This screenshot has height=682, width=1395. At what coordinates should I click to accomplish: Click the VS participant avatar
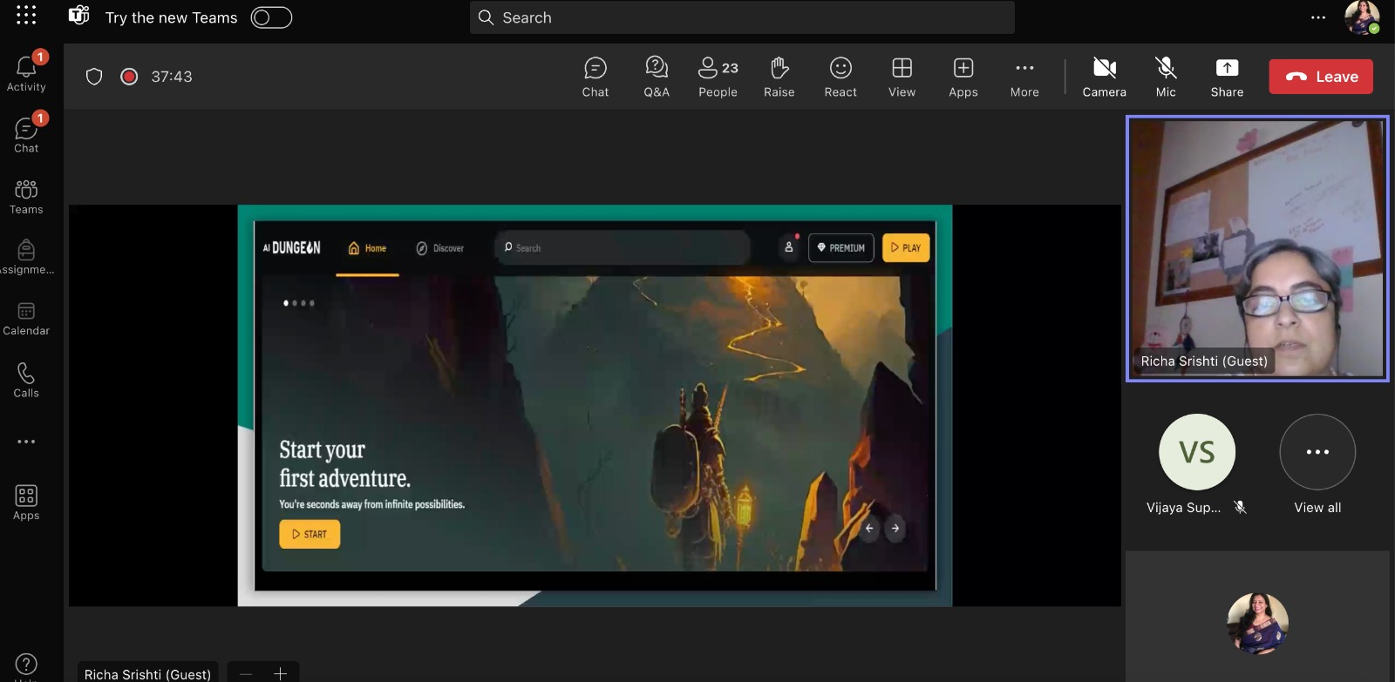click(x=1197, y=452)
